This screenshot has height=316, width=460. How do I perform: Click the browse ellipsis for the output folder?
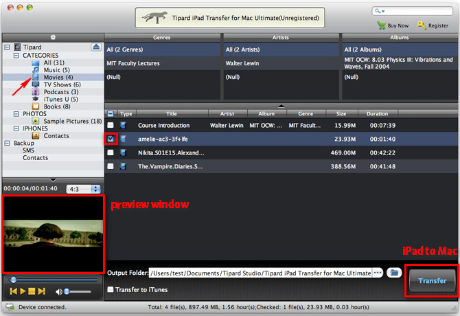[x=378, y=273]
